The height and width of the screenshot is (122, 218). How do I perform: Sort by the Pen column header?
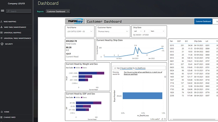pyautogui.click(x=171, y=41)
